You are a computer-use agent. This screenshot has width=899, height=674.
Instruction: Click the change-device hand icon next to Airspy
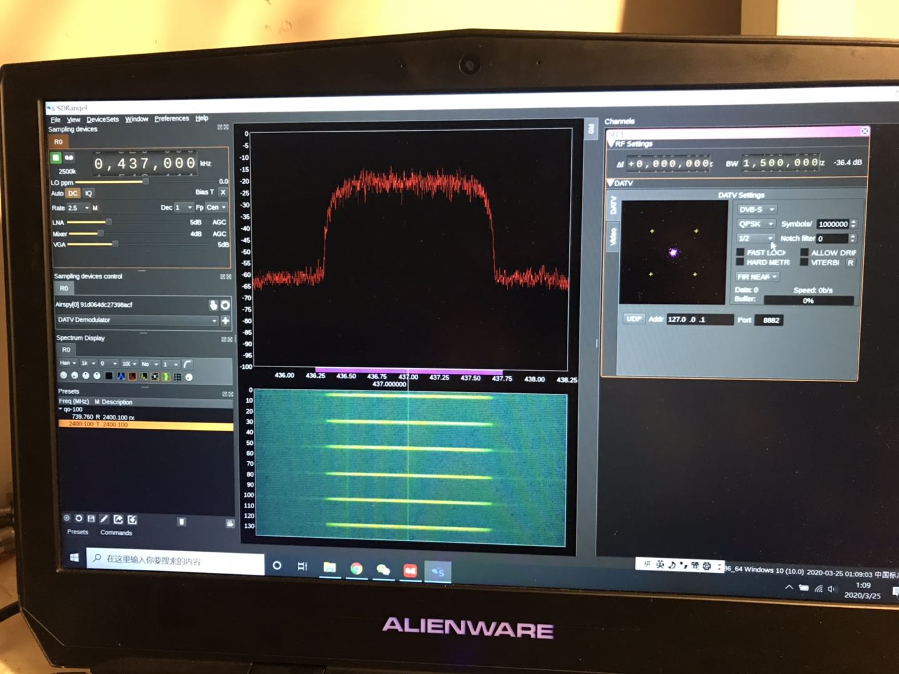[214, 305]
